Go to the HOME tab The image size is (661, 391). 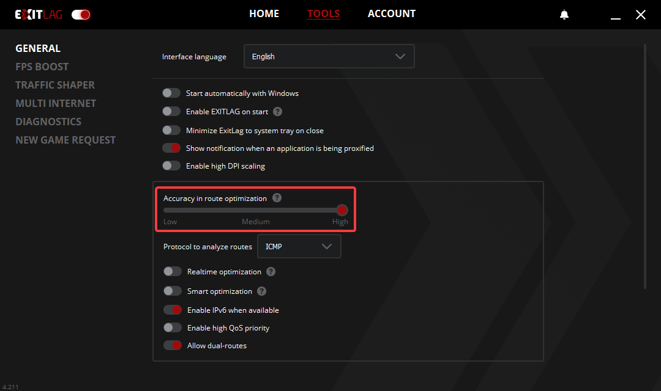click(x=264, y=14)
